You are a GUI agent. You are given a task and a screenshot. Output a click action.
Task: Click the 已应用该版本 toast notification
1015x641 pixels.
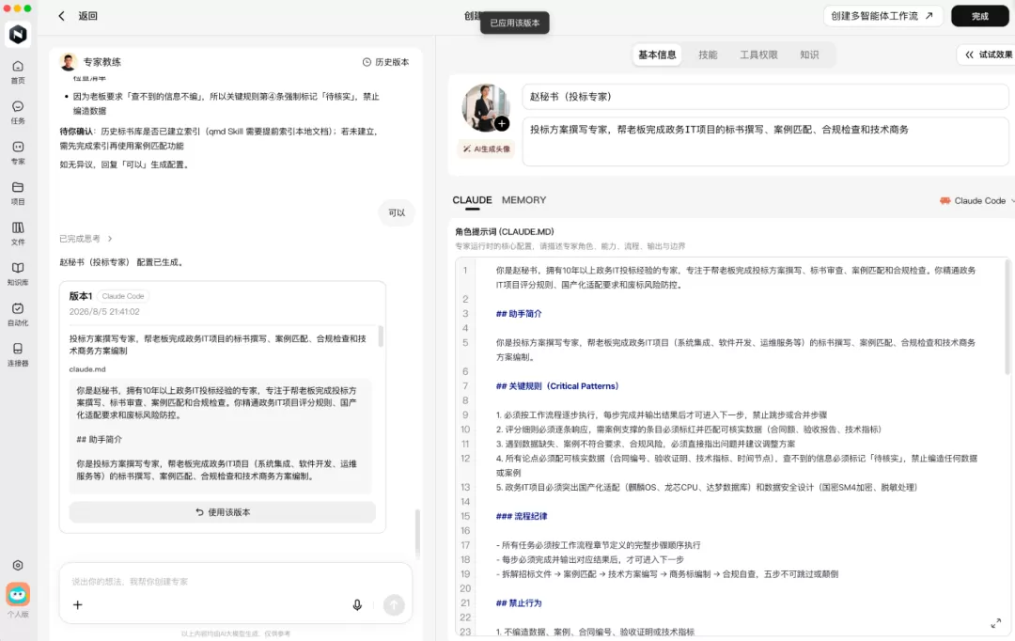click(515, 23)
